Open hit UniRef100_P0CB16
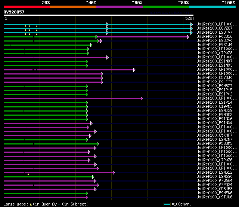This screenshot has width=239, height=207. pyautogui.click(x=214, y=37)
